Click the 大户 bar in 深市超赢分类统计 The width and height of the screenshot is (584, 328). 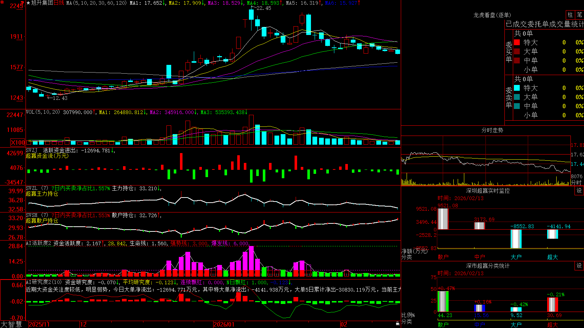516,310
